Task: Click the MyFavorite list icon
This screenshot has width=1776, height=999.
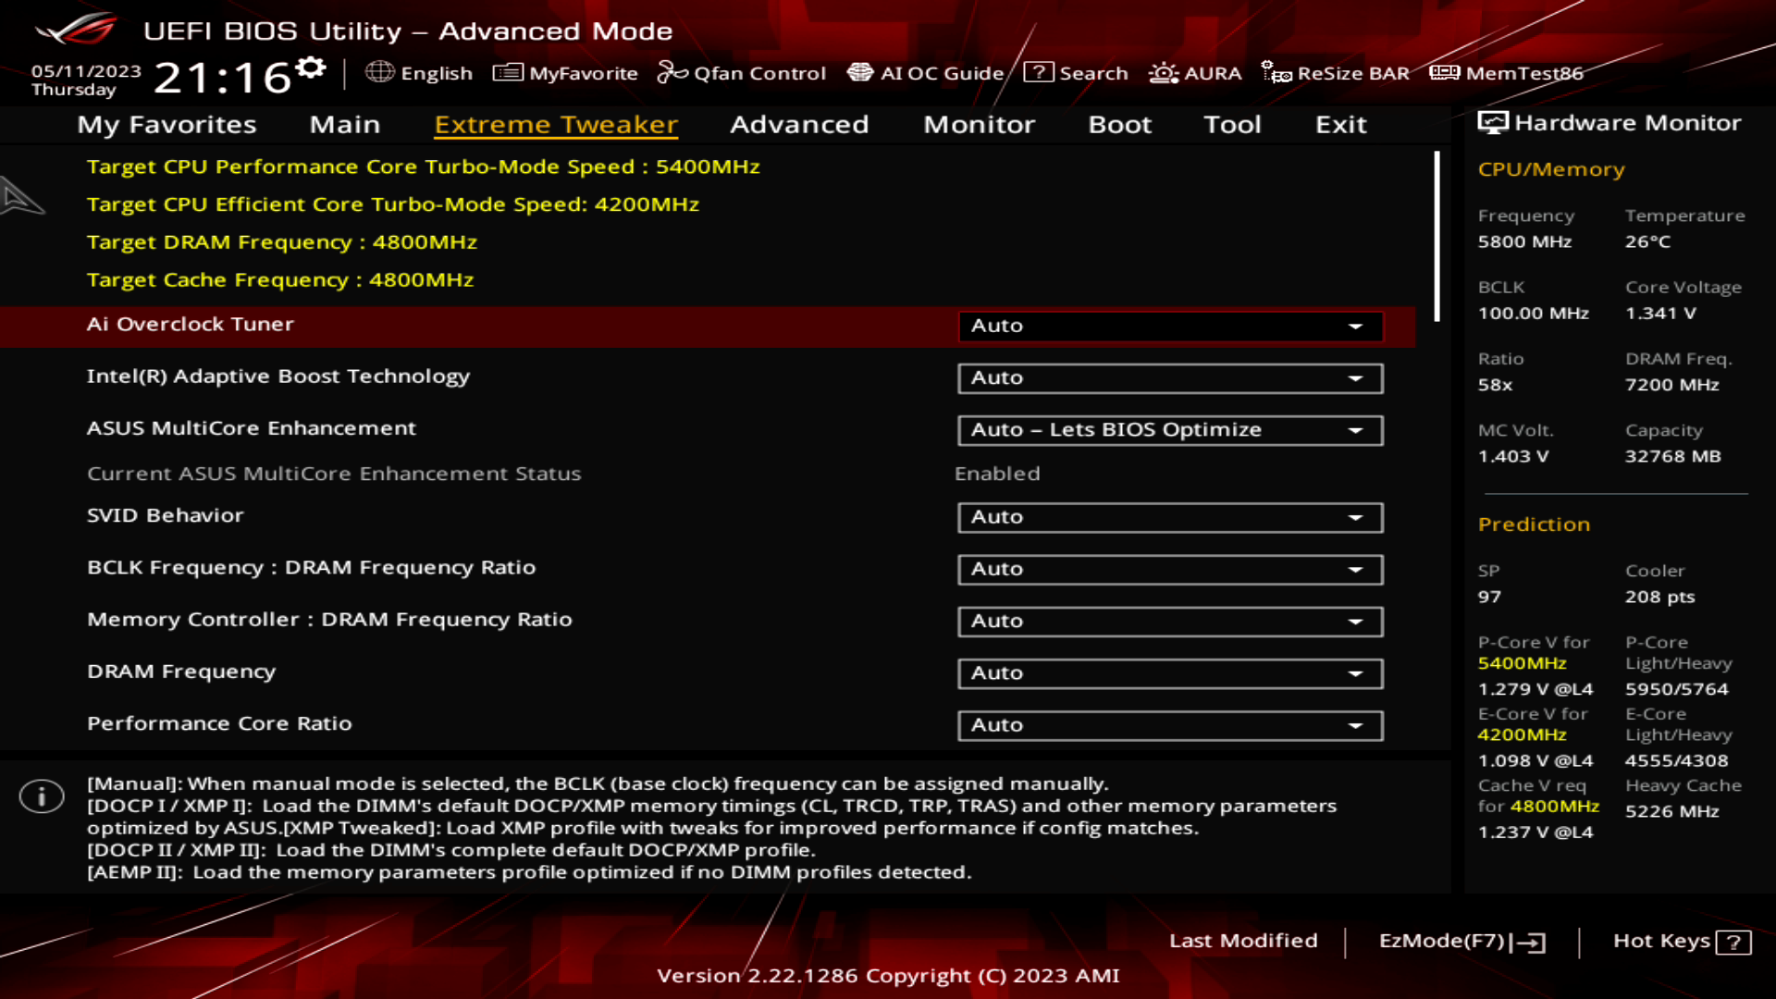Action: [508, 72]
